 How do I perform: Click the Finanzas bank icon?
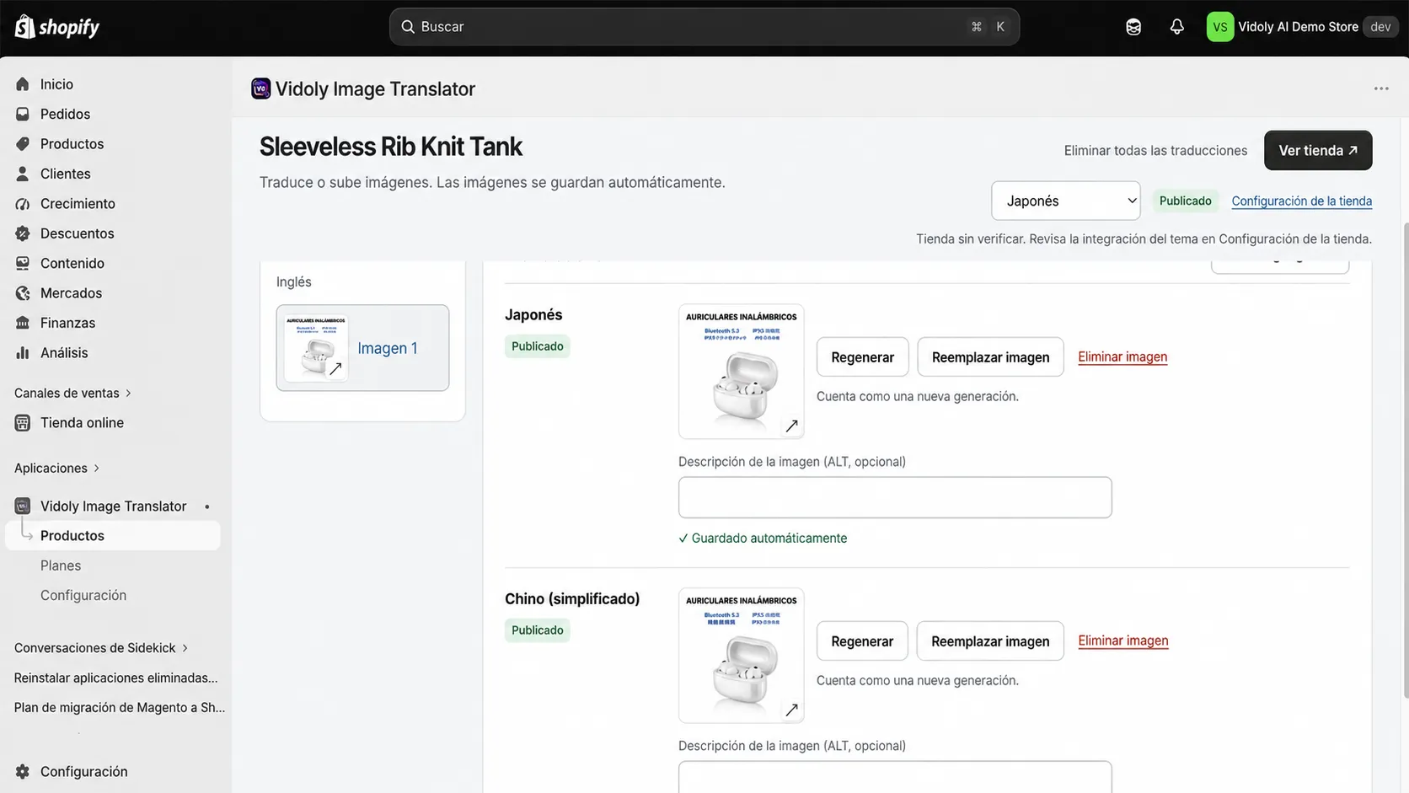[23, 323]
